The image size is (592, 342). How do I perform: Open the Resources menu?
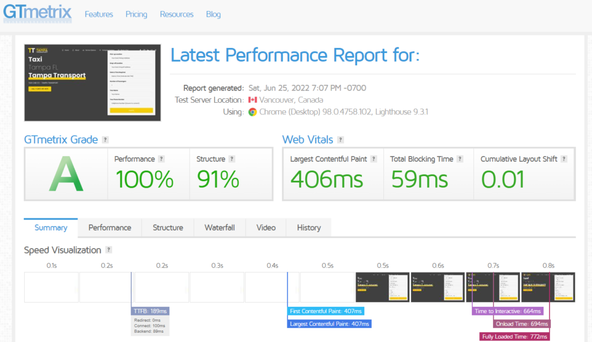176,14
